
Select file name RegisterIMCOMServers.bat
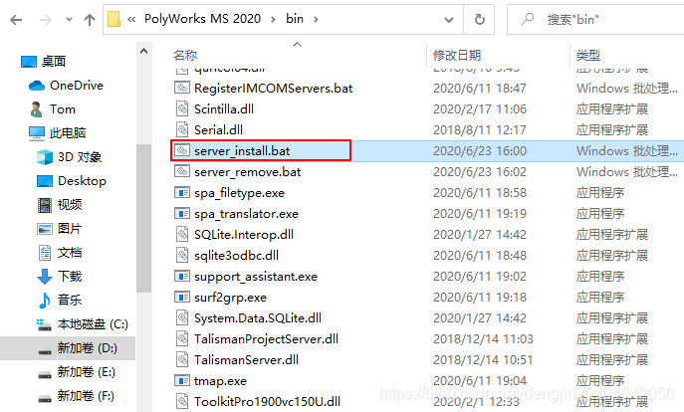coord(274,88)
